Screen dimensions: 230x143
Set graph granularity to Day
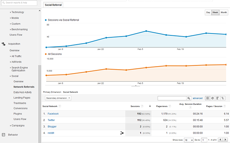tap(208, 12)
